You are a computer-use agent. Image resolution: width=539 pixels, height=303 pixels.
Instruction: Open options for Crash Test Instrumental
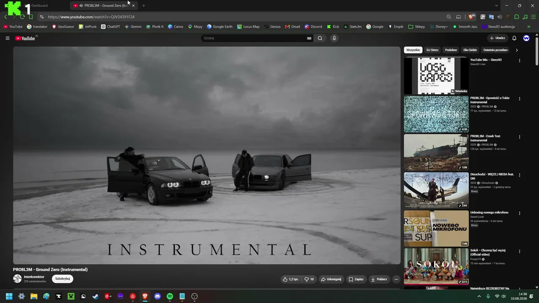(520, 137)
